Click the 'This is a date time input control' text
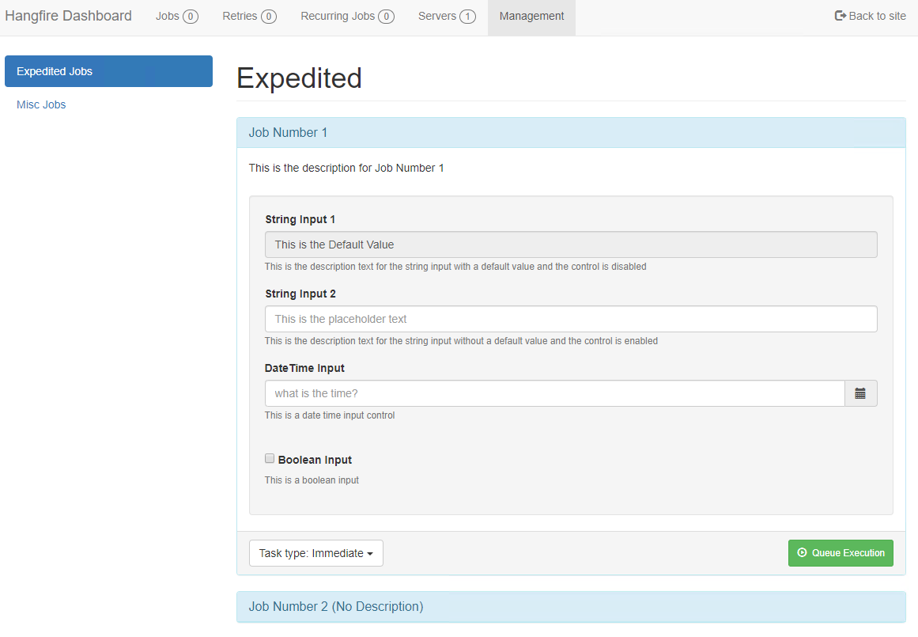918x637 pixels. (330, 415)
